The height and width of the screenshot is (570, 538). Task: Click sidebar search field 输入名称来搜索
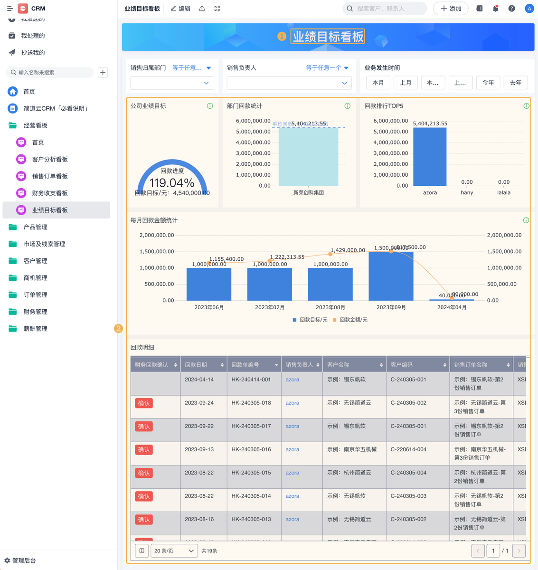click(50, 72)
